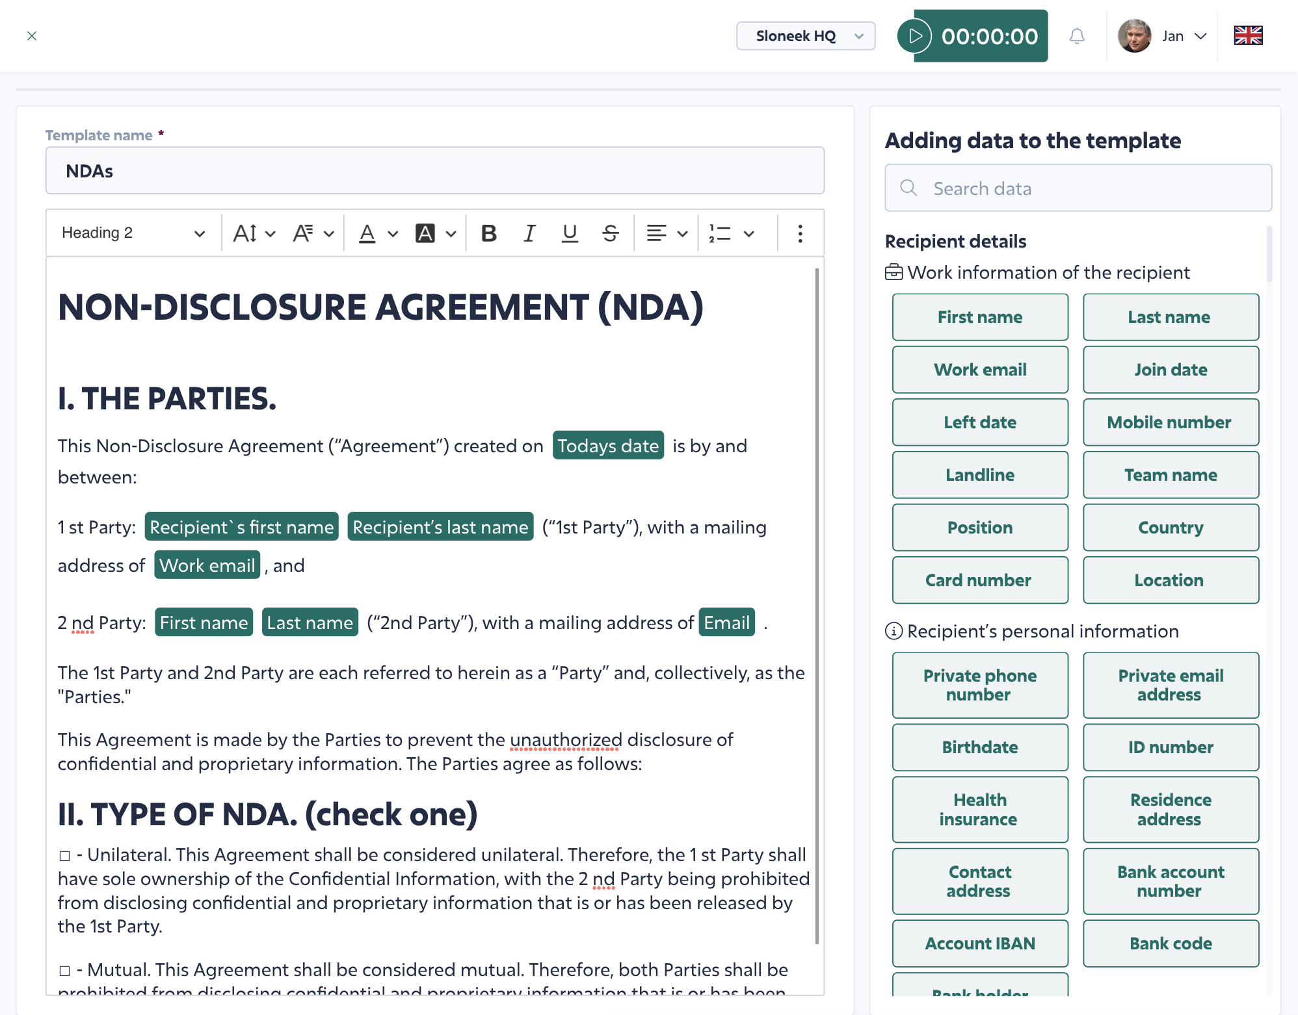Click the timer display 00:00:00
The width and height of the screenshot is (1298, 1015).
pos(990,36)
